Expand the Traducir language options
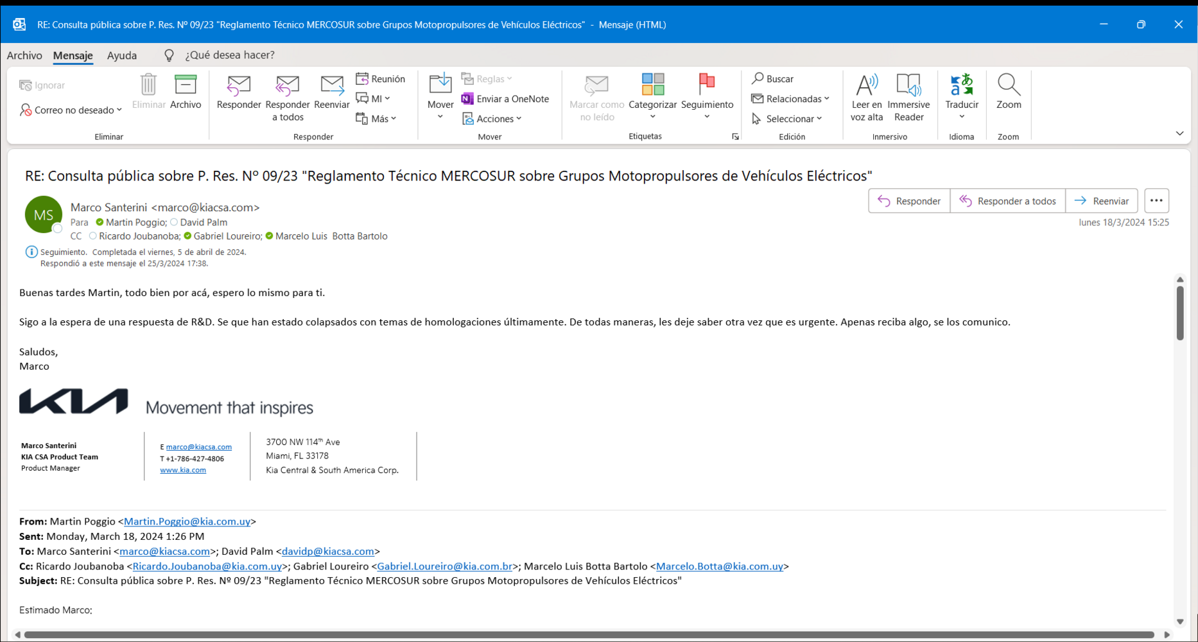Viewport: 1198px width, 642px height. (961, 117)
